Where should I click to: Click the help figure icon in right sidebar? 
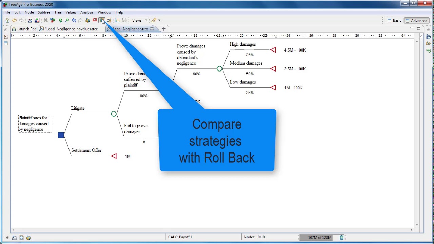[429, 37]
